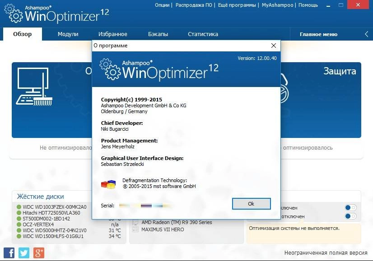The image size is (373, 261).
Task: Close the О программе dialog
Action: (274, 46)
